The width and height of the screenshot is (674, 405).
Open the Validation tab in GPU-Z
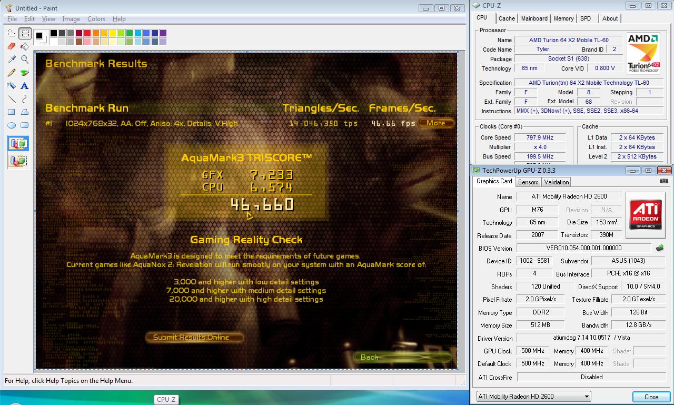click(x=557, y=182)
